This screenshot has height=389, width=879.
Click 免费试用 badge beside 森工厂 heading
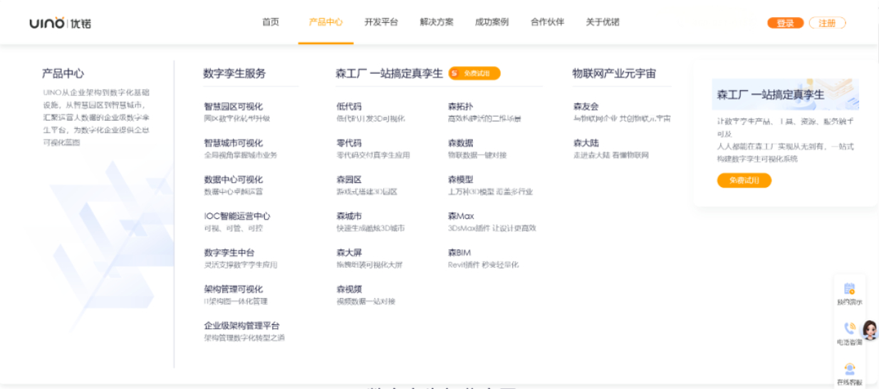[x=474, y=73]
